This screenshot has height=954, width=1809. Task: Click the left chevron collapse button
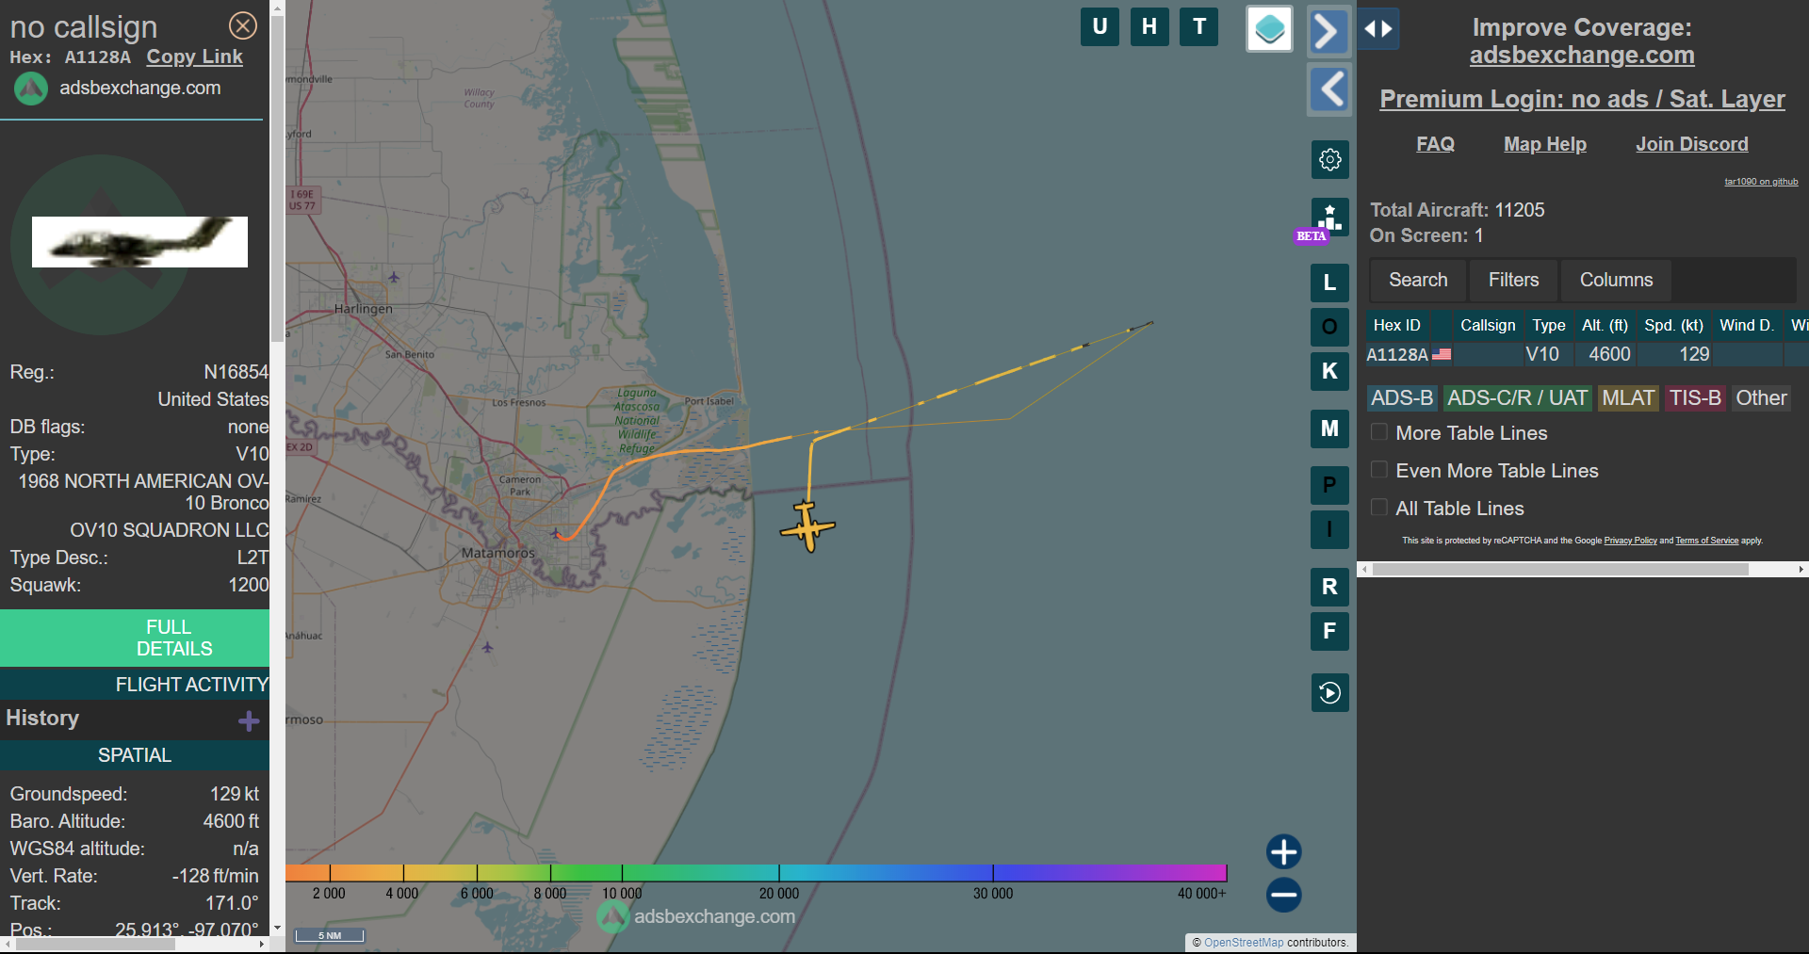[x=1329, y=89]
